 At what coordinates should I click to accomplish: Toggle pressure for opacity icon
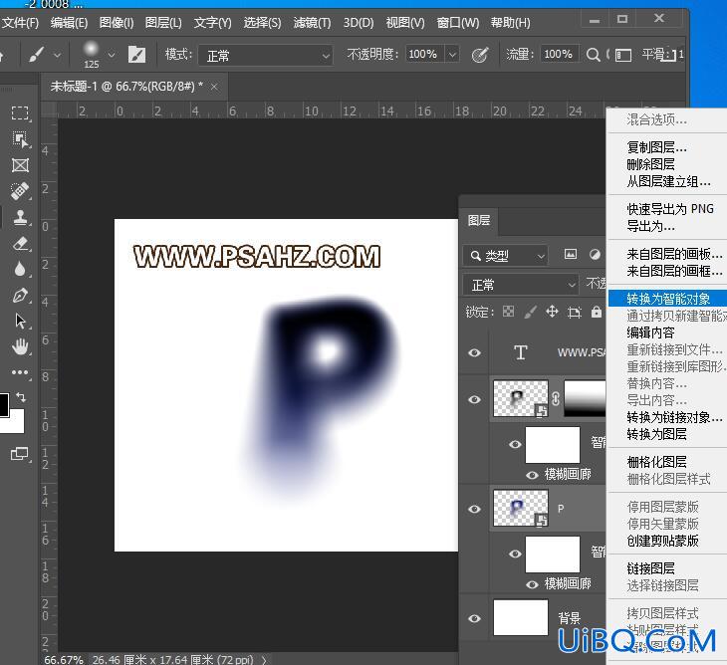pos(480,55)
